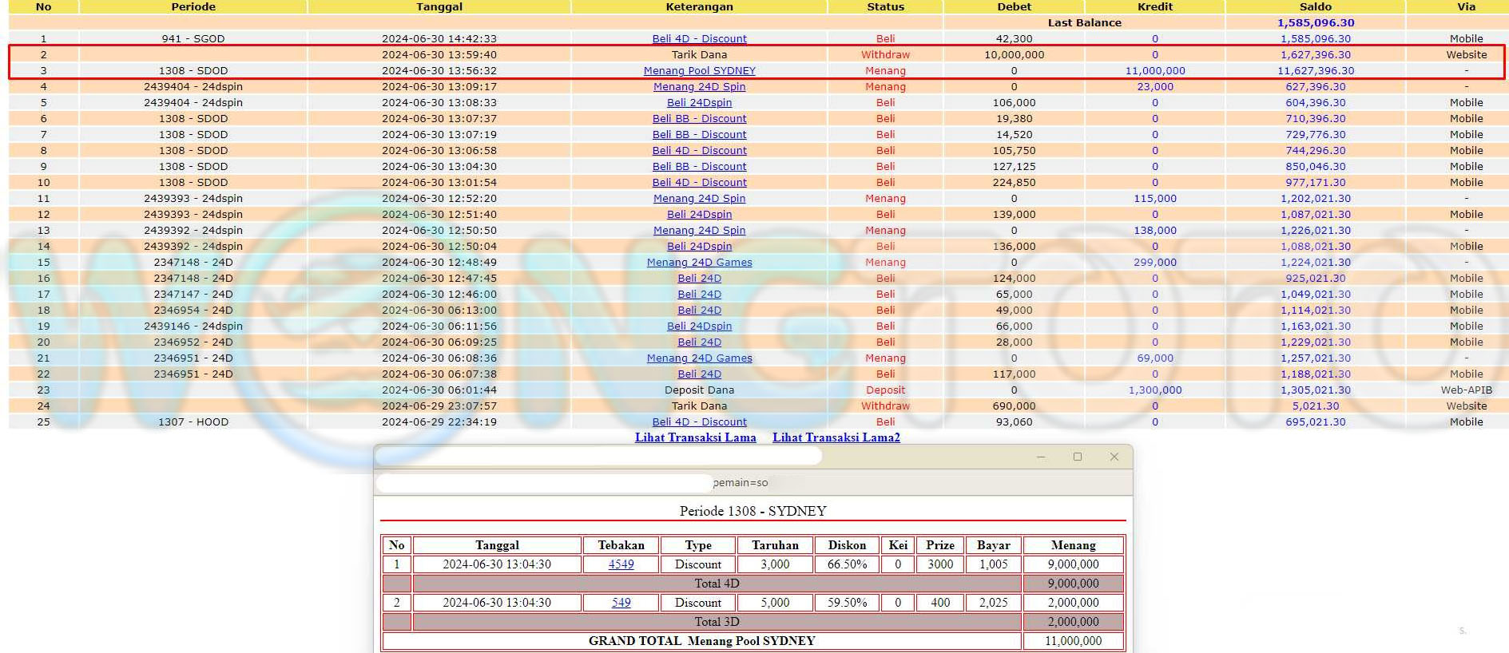
Task: Click the Tanggal column header
Action: [439, 7]
